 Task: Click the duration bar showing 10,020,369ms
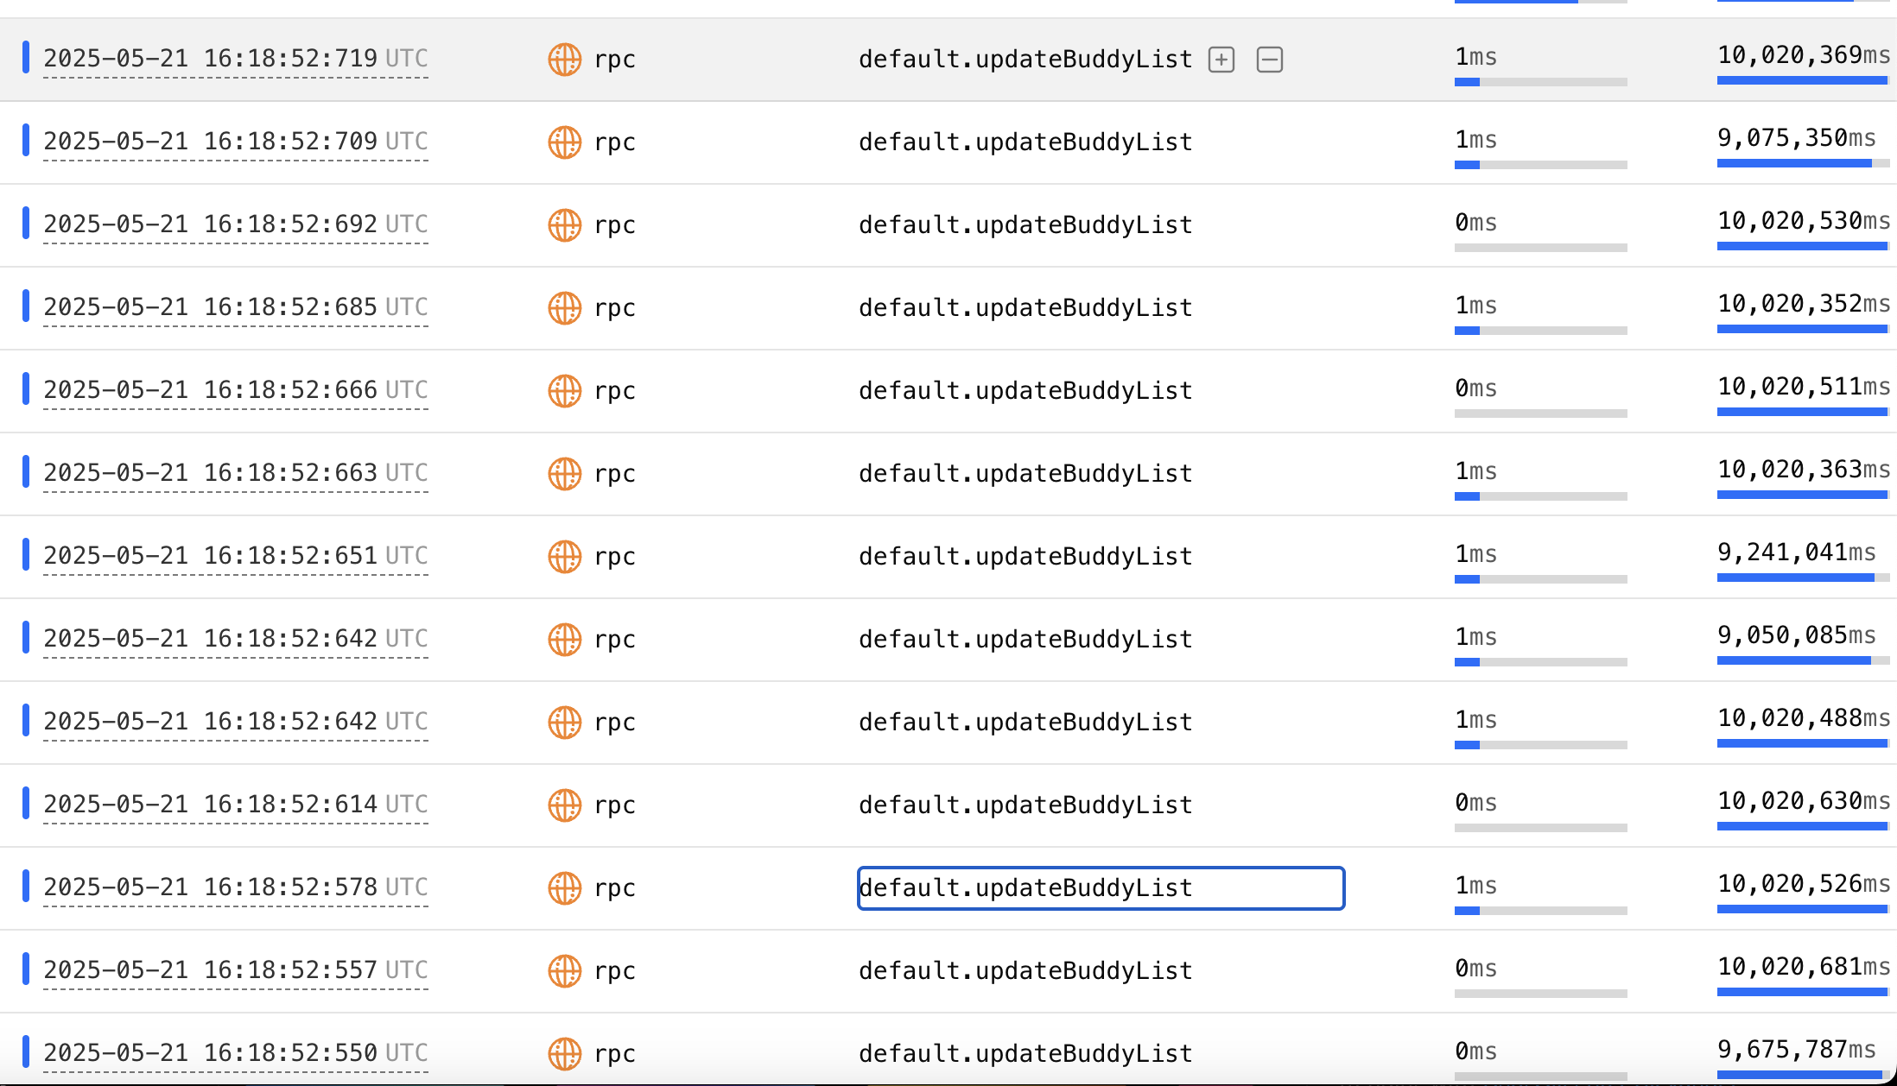(x=1803, y=79)
